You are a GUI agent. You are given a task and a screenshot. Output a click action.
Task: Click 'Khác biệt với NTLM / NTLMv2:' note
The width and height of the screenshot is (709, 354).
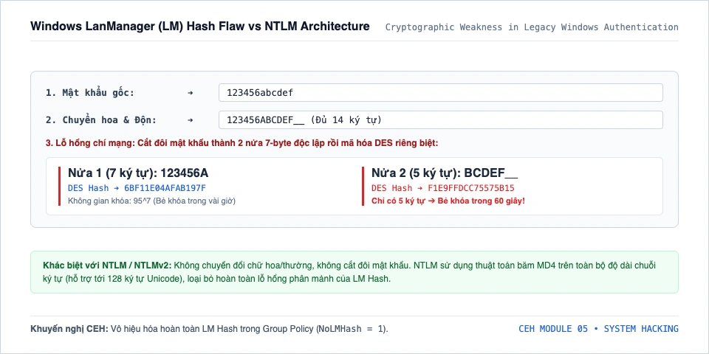pyautogui.click(x=354, y=272)
